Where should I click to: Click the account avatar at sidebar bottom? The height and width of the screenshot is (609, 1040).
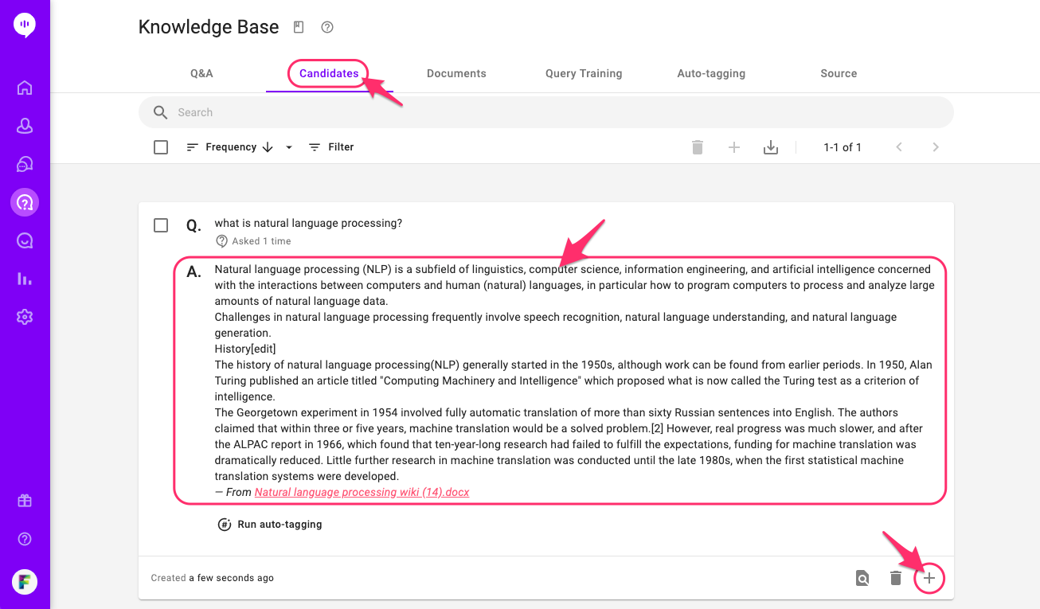point(25,582)
